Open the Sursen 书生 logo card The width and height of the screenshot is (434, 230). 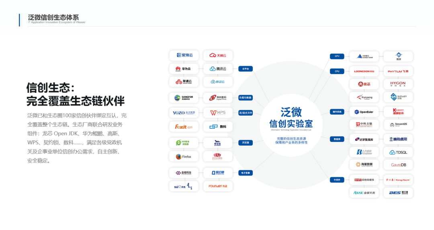click(184, 186)
